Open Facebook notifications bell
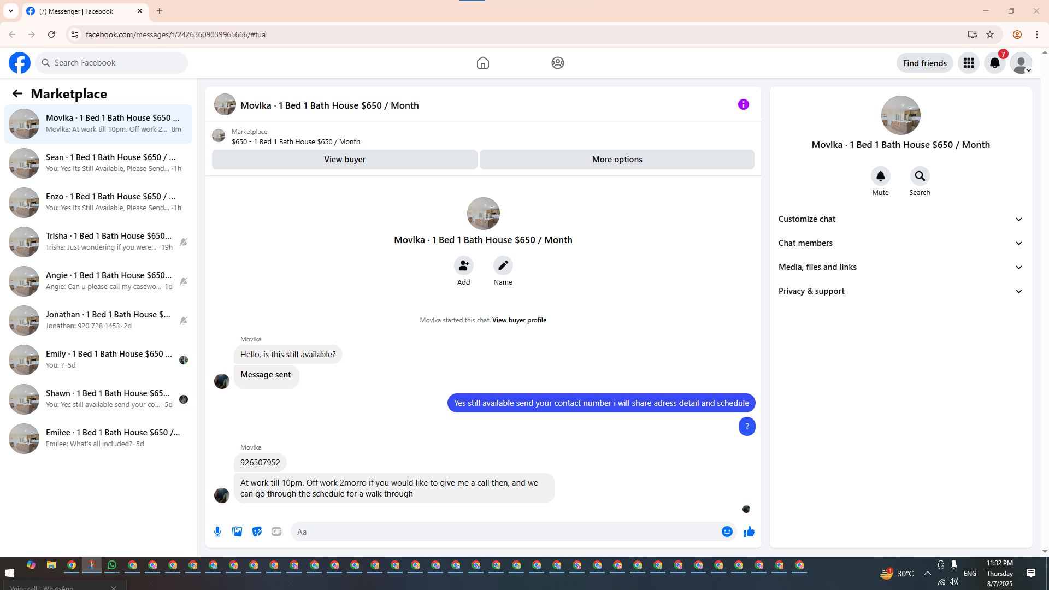 tap(994, 63)
